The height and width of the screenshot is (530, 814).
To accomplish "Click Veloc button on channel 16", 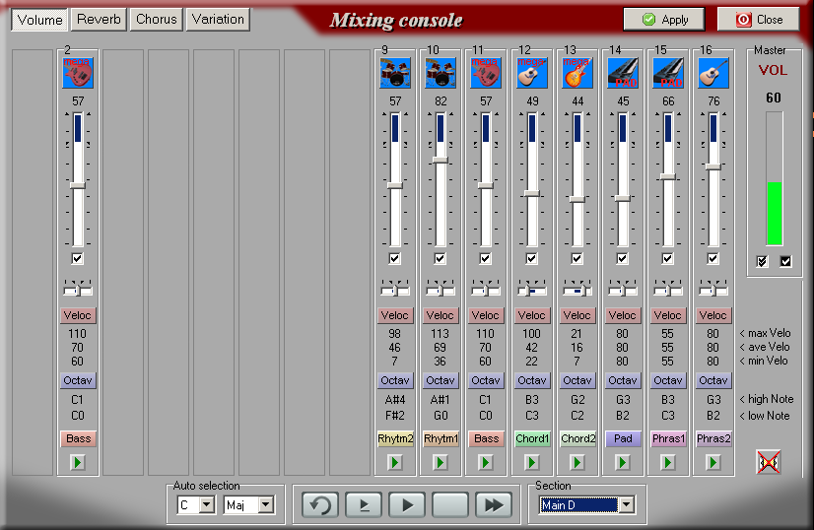I will [712, 315].
